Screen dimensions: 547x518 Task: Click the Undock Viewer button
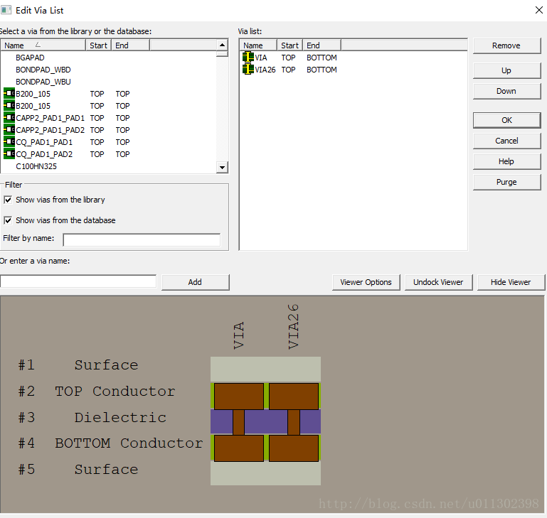pos(438,282)
